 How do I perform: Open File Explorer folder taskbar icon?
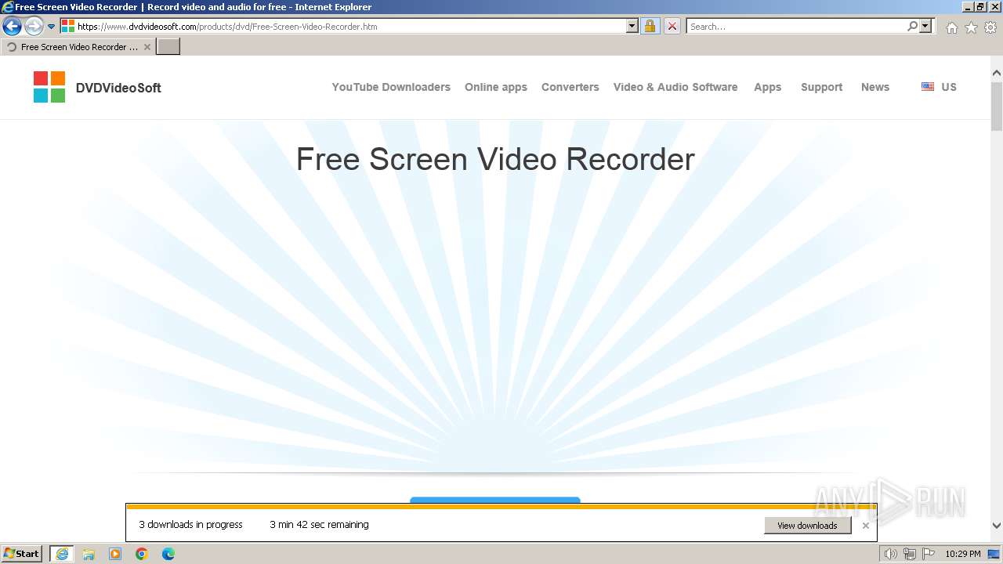pos(89,554)
